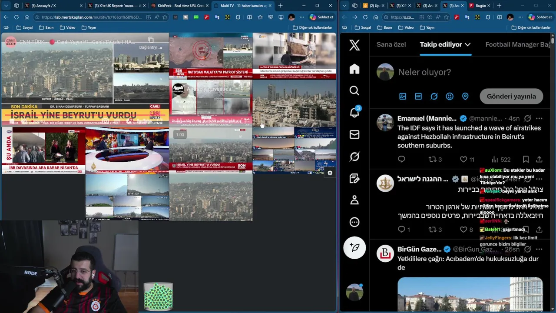Repost Emanuel's tweet with 3 reposts
This screenshot has width=556, height=313.
pyautogui.click(x=435, y=160)
